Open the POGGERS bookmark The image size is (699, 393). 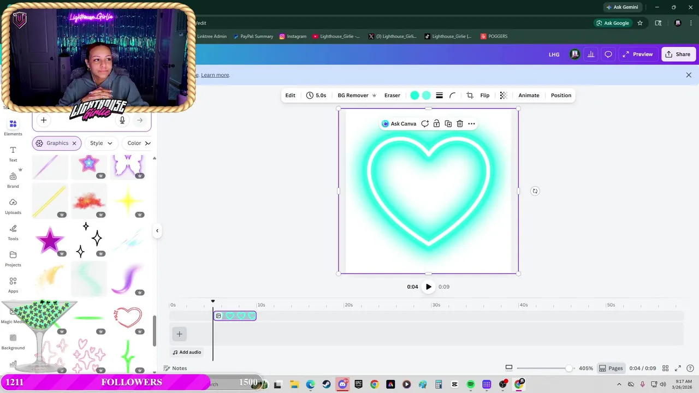click(494, 37)
